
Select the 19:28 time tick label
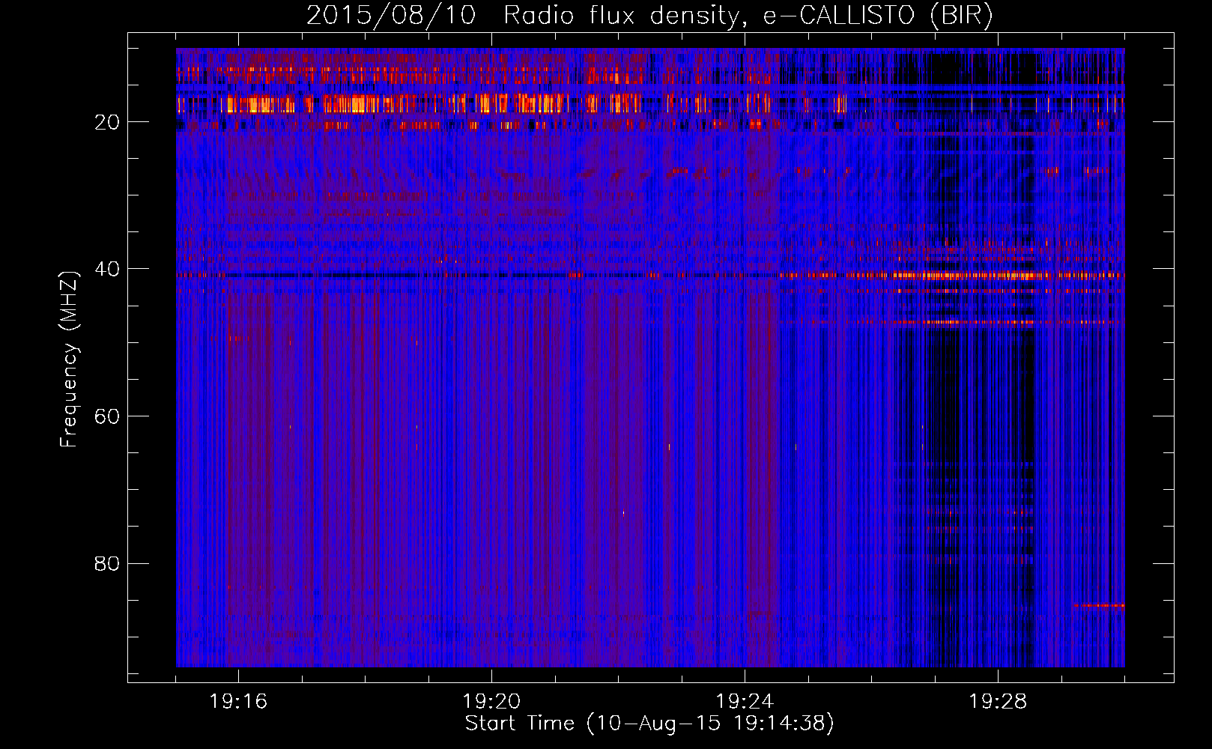coord(998,702)
